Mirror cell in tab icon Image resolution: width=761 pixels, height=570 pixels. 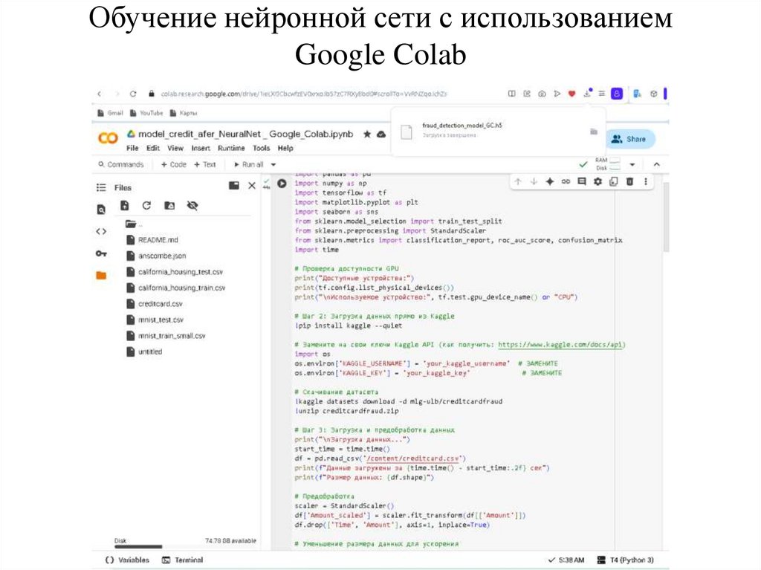point(613,181)
